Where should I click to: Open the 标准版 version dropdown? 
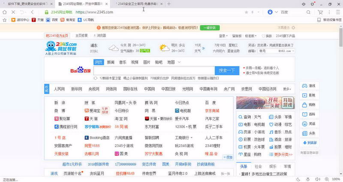(x=251, y=36)
